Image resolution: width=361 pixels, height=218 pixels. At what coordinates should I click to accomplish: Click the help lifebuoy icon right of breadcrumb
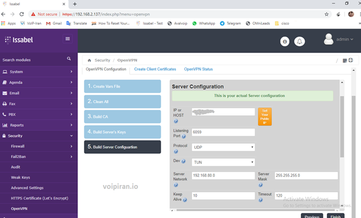[x=351, y=61]
